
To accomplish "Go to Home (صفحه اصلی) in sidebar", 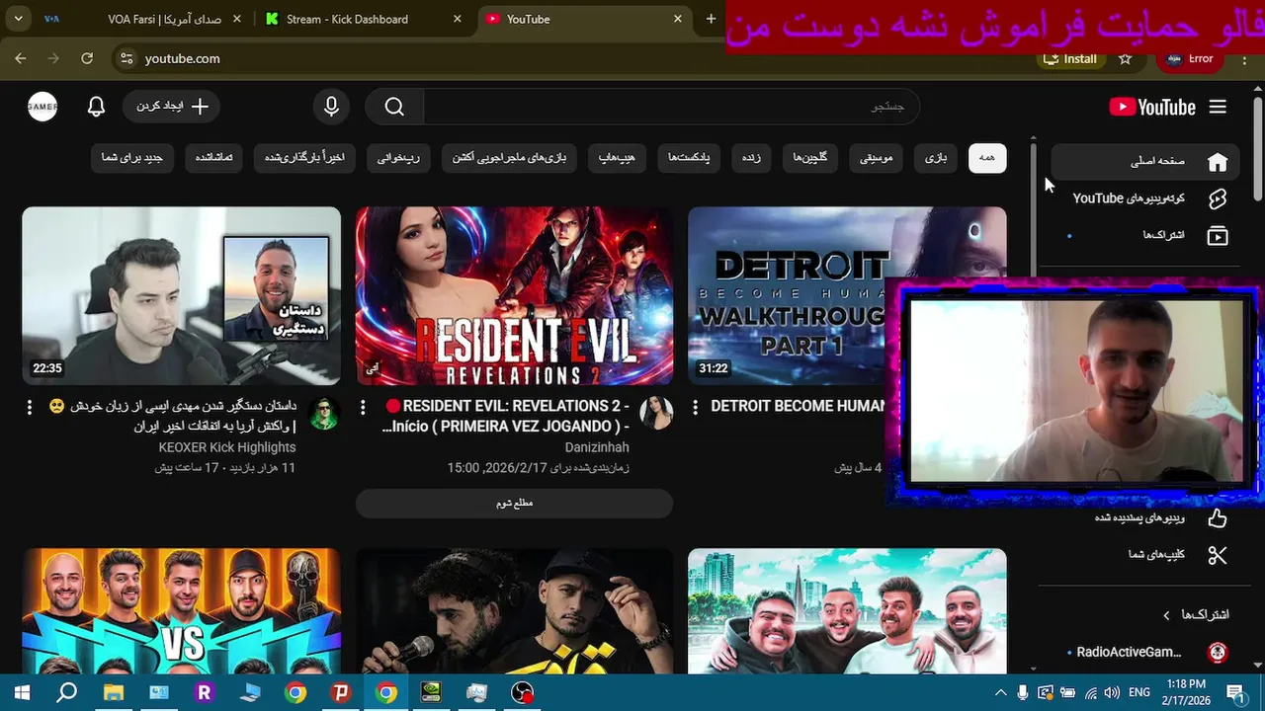I will point(1145,161).
